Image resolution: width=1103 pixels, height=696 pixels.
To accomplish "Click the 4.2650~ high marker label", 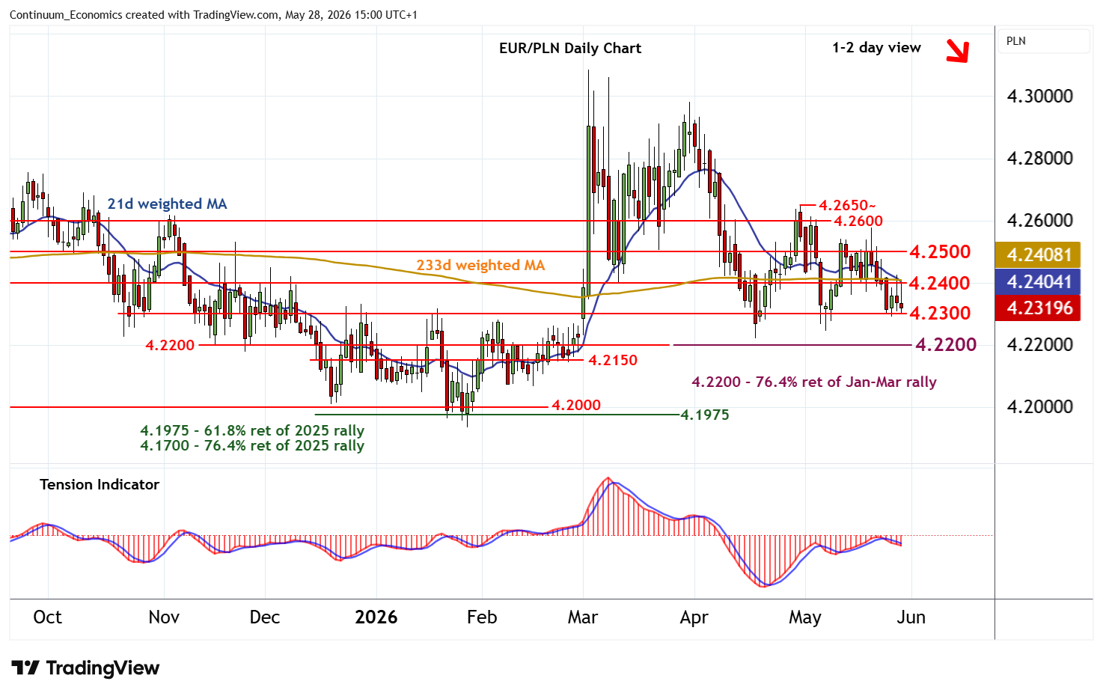I will tap(847, 205).
